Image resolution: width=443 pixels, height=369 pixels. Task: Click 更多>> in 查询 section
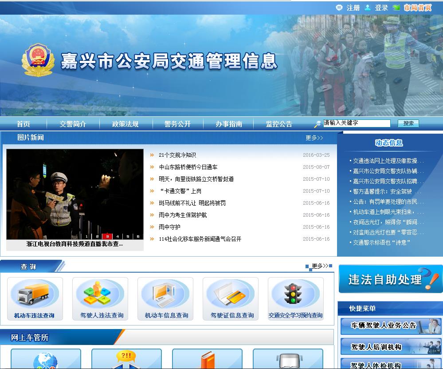pyautogui.click(x=320, y=266)
